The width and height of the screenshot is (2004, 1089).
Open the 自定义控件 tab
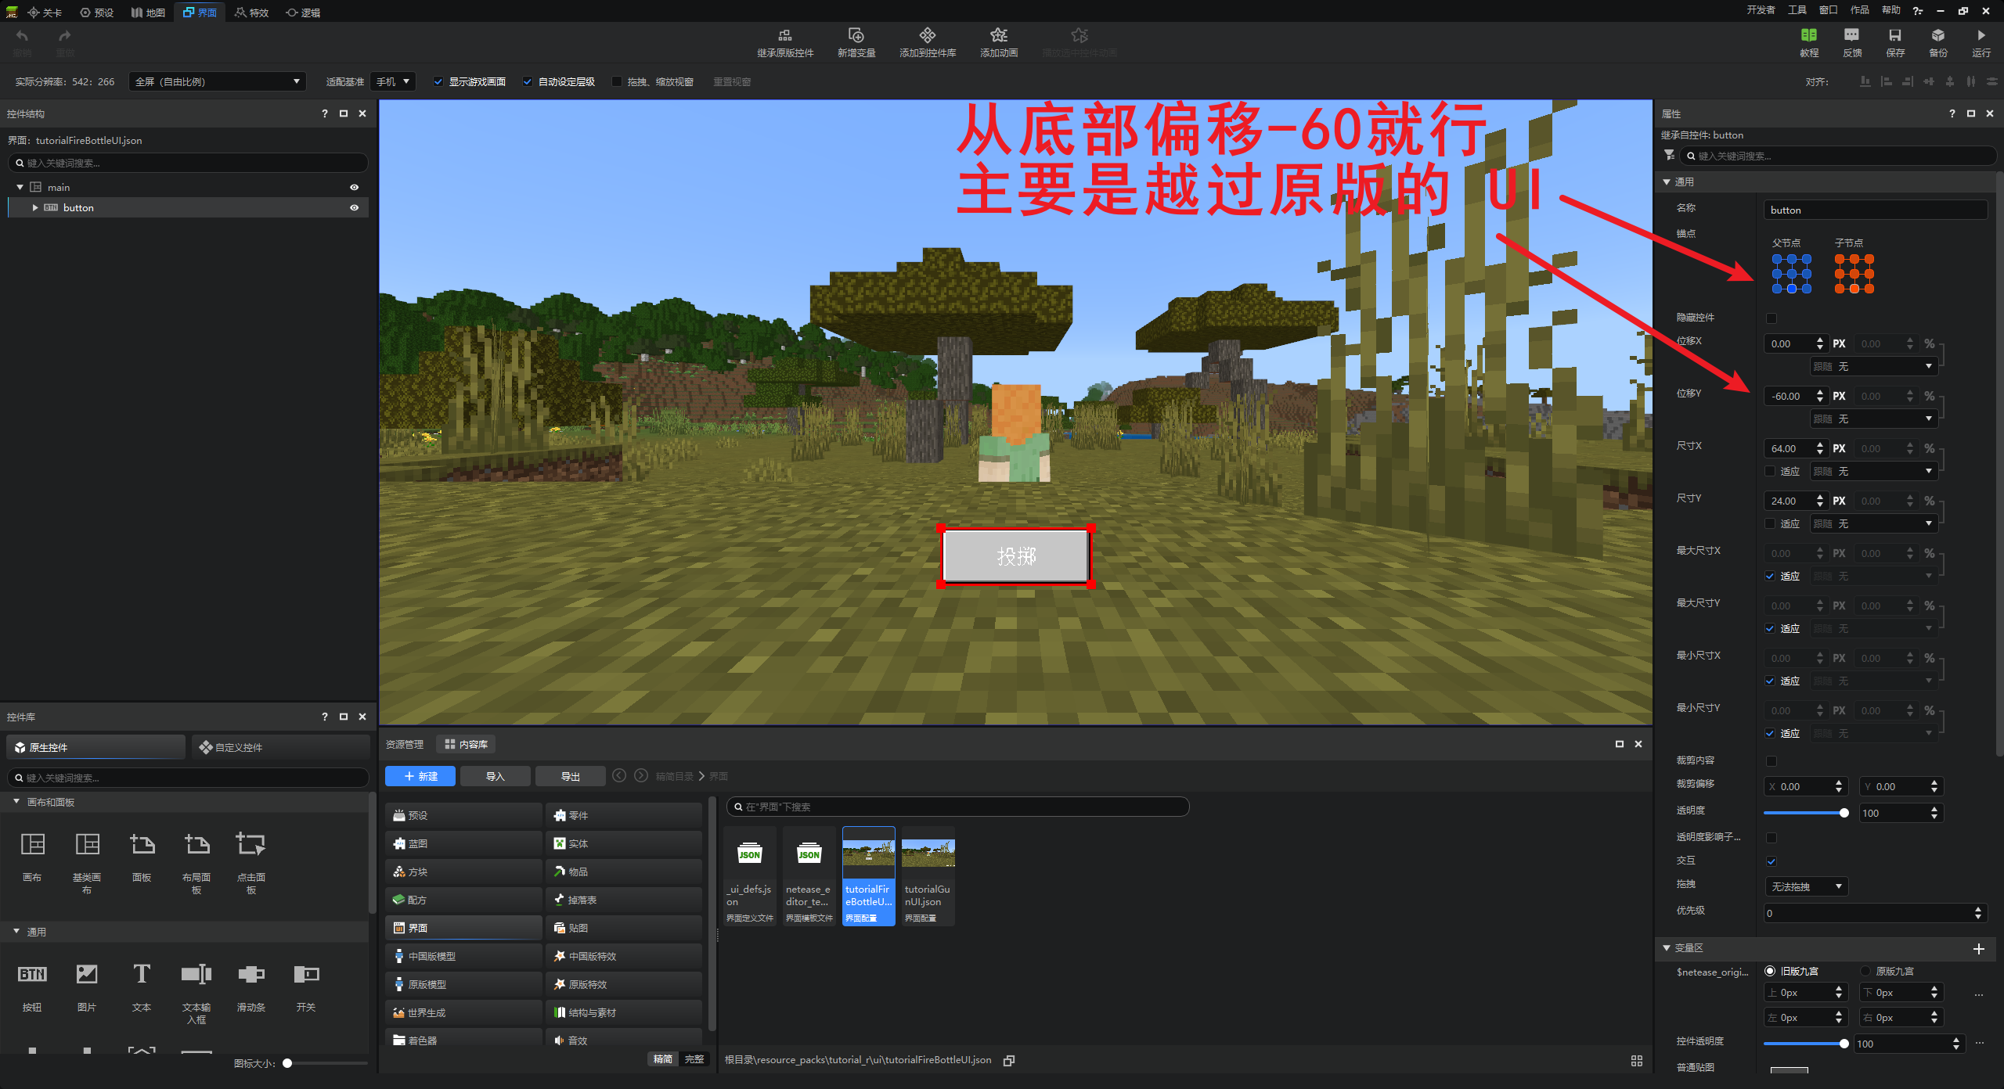pos(280,747)
